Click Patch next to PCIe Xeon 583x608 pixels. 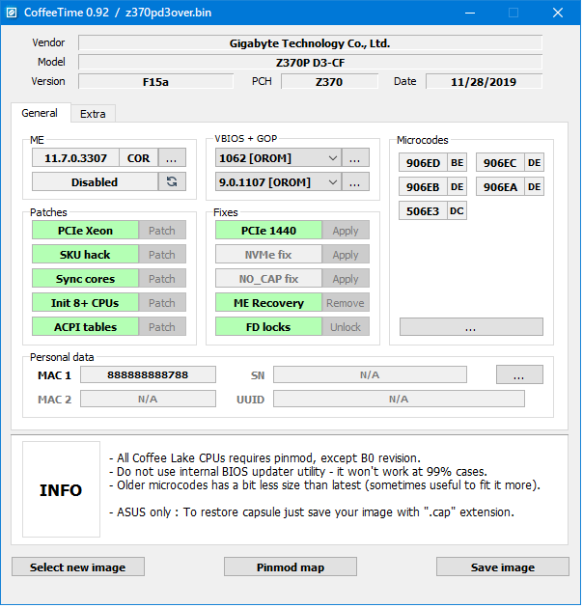pos(162,231)
